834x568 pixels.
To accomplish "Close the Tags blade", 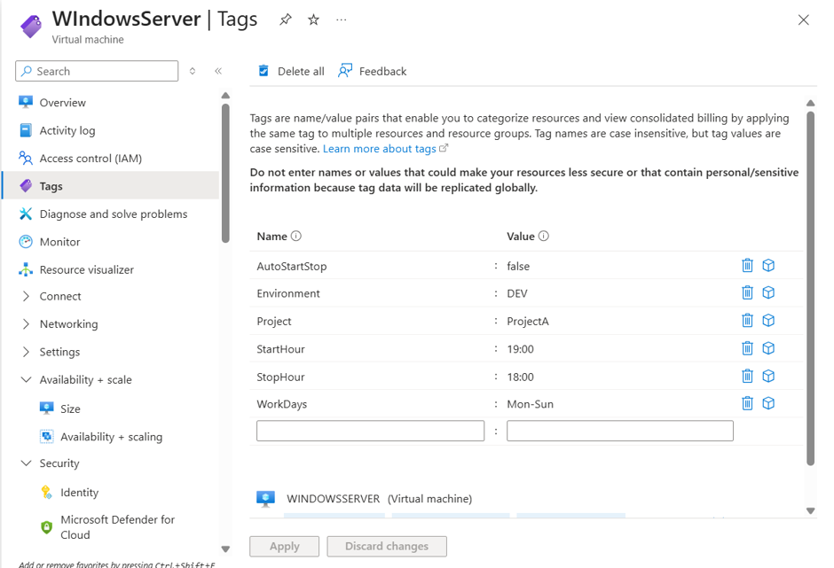I will (804, 20).
